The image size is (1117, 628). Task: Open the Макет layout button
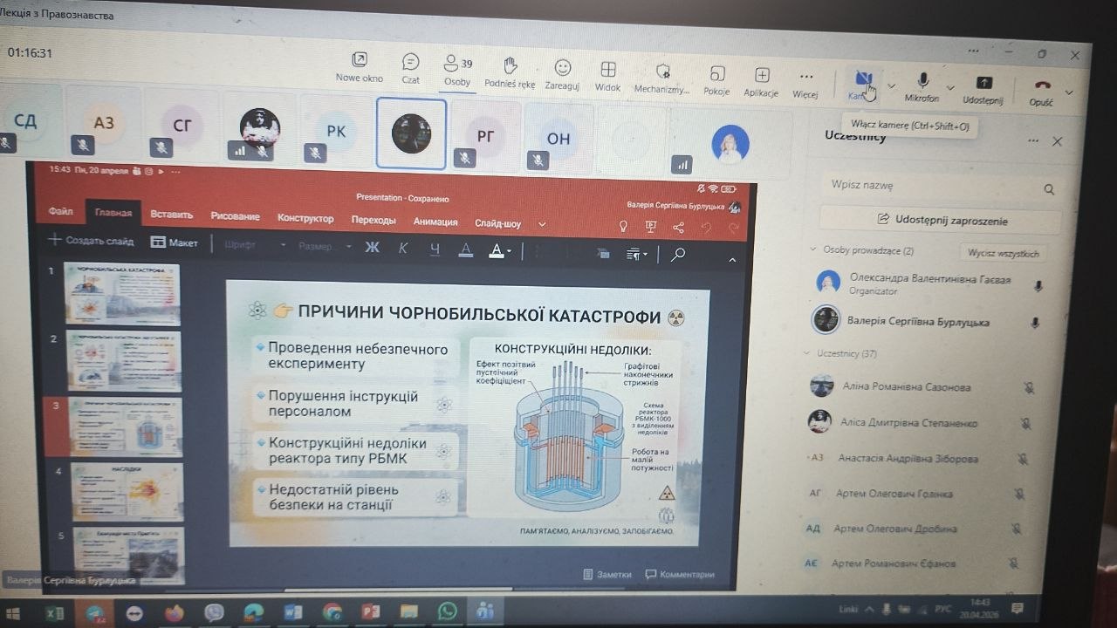[x=175, y=242]
